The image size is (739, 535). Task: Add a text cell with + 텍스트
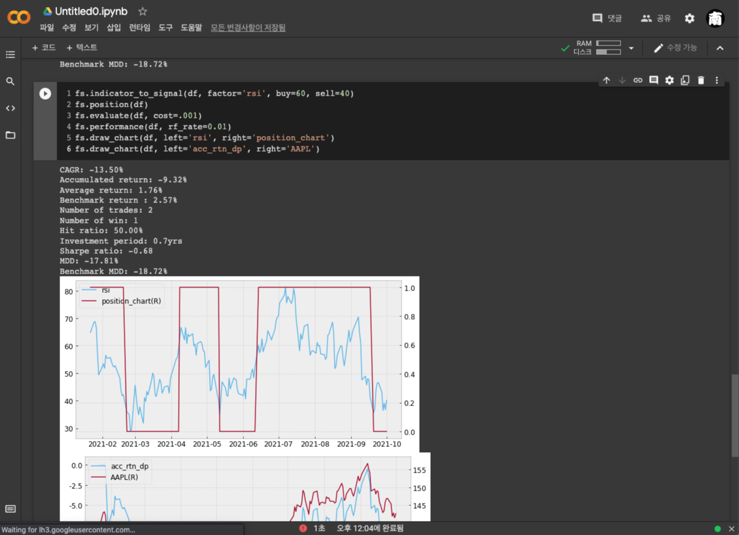pos(82,47)
